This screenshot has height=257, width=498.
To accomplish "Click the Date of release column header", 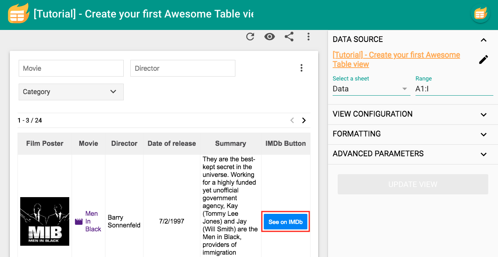I will click(x=172, y=143).
